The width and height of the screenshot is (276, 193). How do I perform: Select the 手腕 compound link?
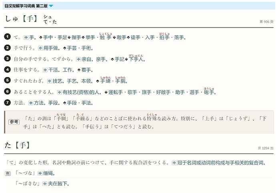(120, 81)
